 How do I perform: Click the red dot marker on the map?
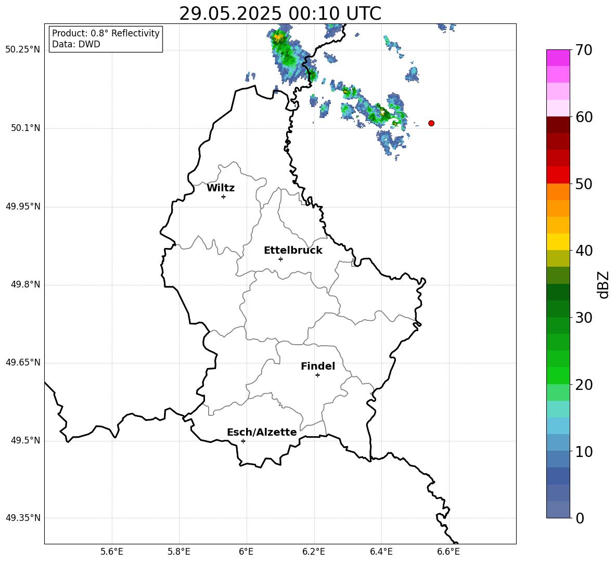click(x=431, y=123)
